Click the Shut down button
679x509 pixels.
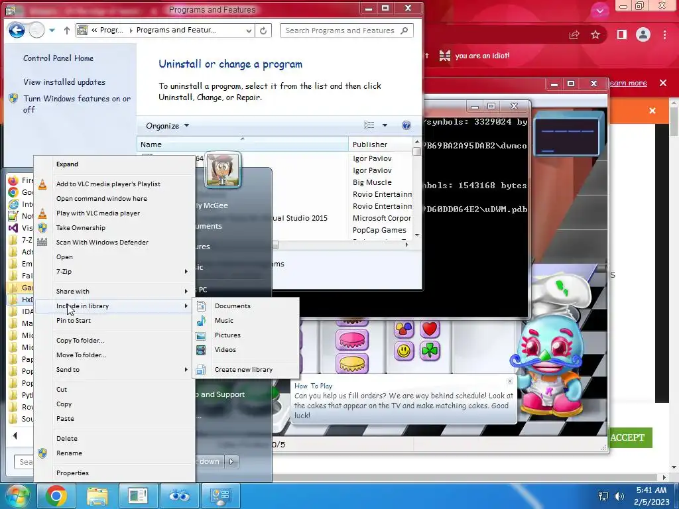tap(210, 461)
